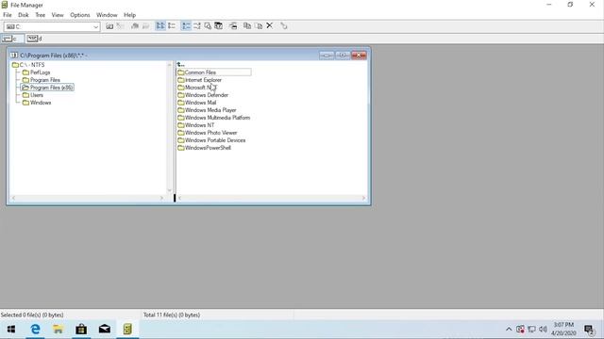Open File Explorer from the taskbar
This screenshot has width=604, height=339.
click(x=59, y=330)
